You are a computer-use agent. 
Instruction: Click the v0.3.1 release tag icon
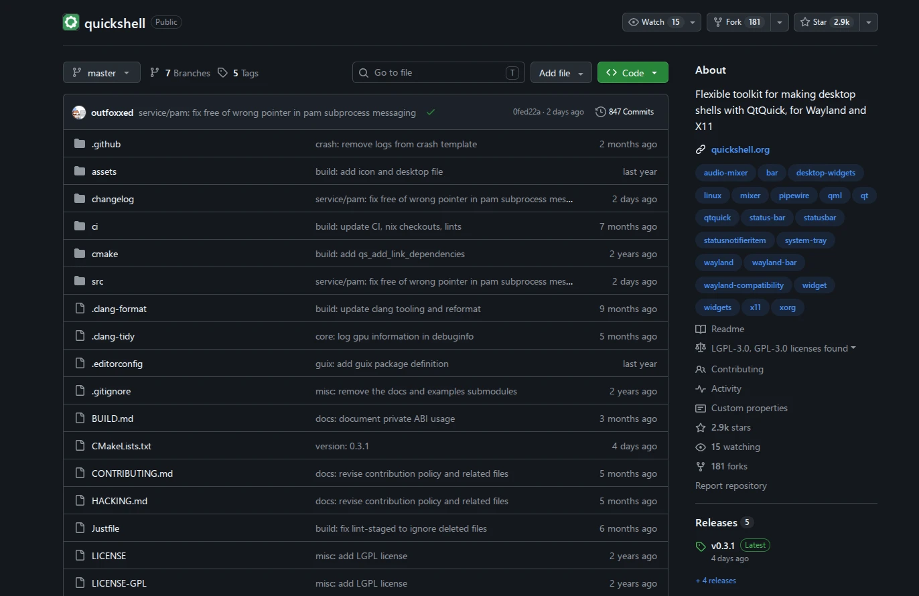(x=701, y=546)
